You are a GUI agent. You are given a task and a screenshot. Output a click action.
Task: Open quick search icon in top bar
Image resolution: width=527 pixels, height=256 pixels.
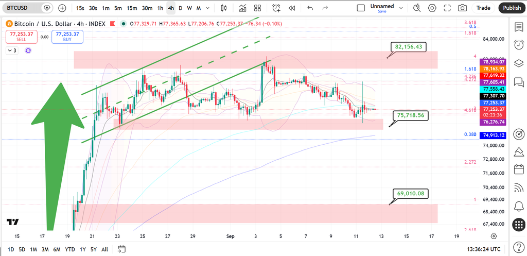[x=417, y=8]
